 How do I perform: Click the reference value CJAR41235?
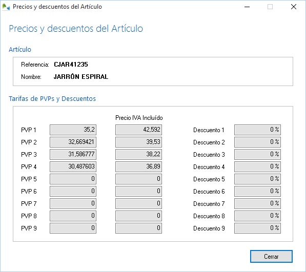click(x=71, y=65)
